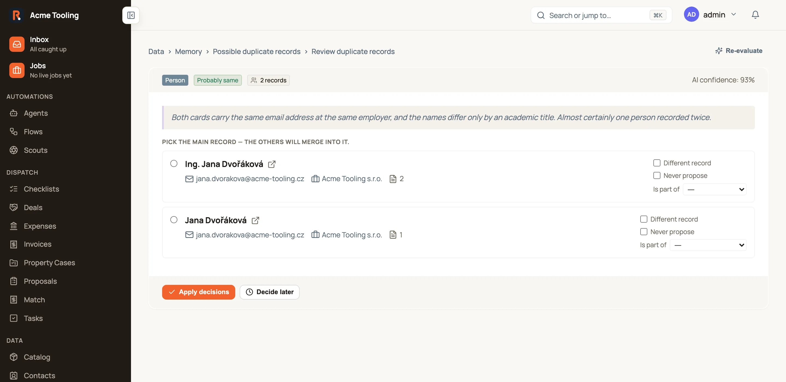Click the Catalog box icon
This screenshot has height=382, width=786.
tap(13, 357)
